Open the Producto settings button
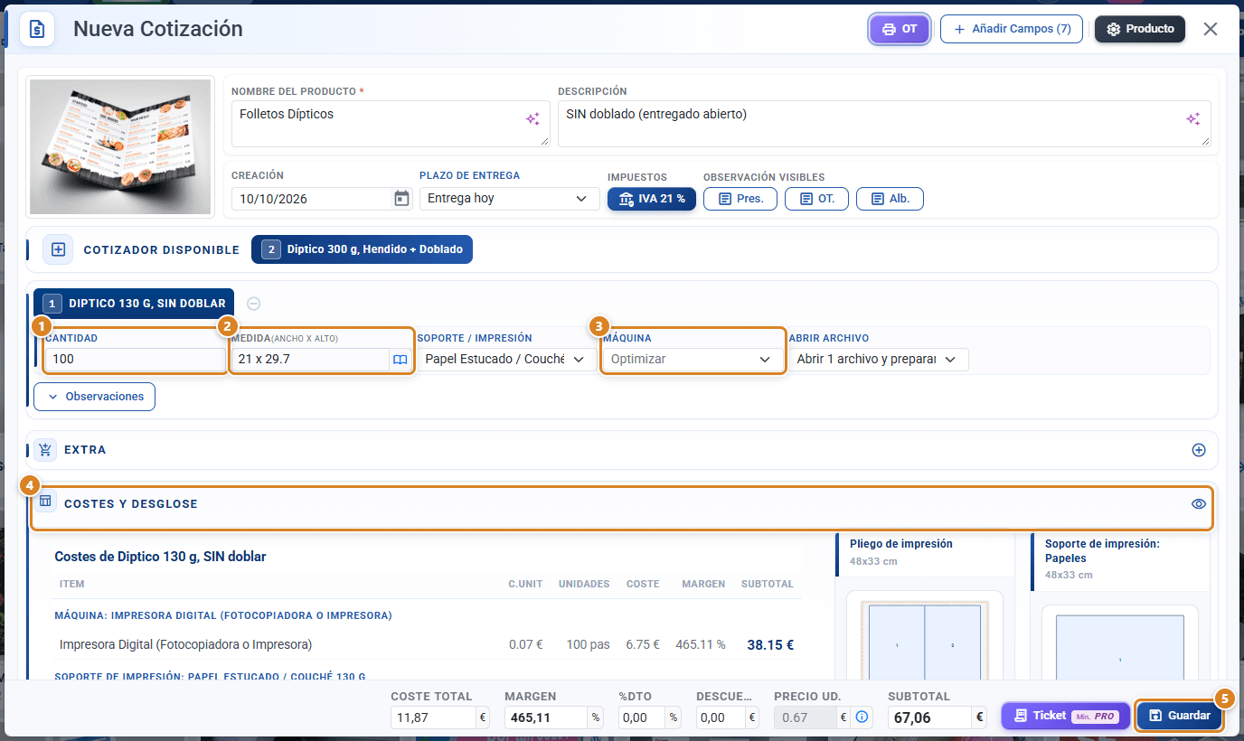The height and width of the screenshot is (741, 1244). coord(1140,29)
